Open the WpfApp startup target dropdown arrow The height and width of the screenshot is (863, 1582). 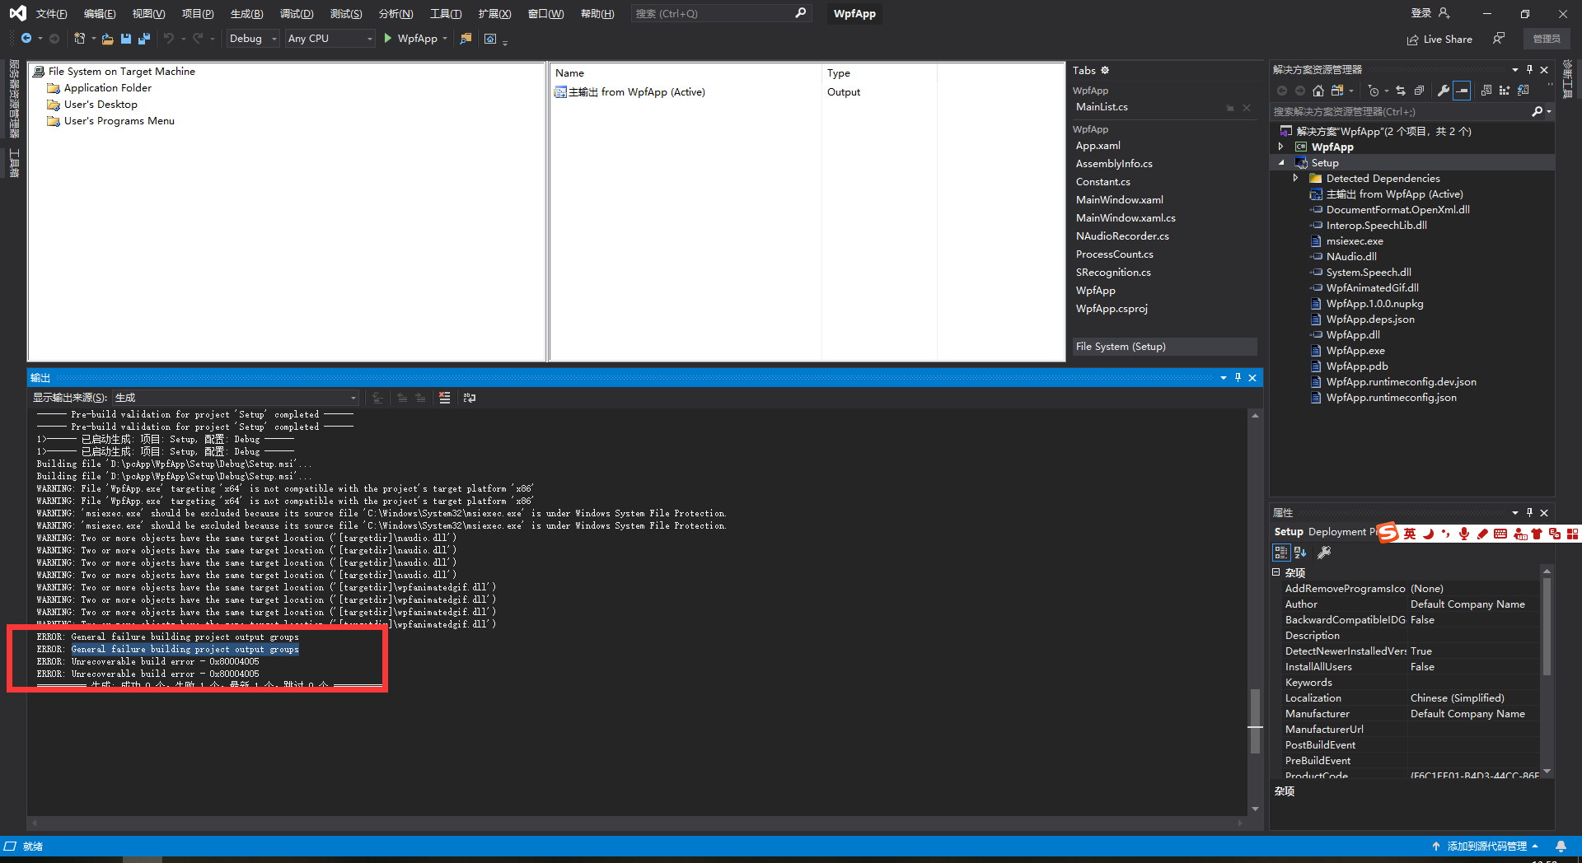445,39
